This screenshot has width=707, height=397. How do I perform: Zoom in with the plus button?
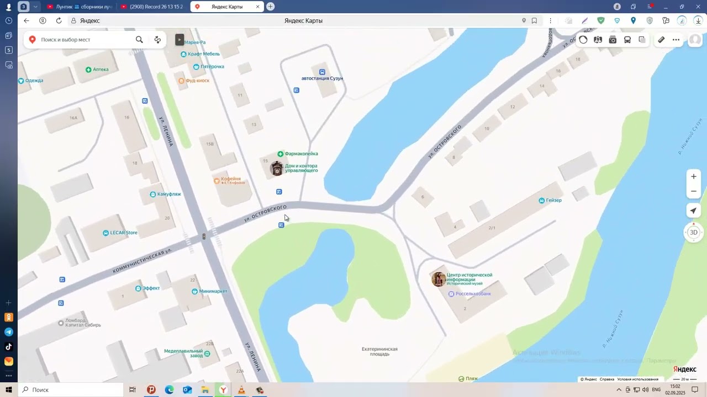pos(694,176)
